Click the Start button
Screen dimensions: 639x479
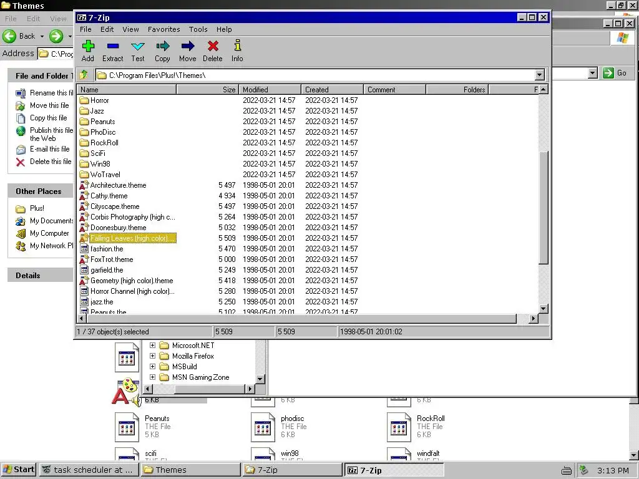coord(19,470)
